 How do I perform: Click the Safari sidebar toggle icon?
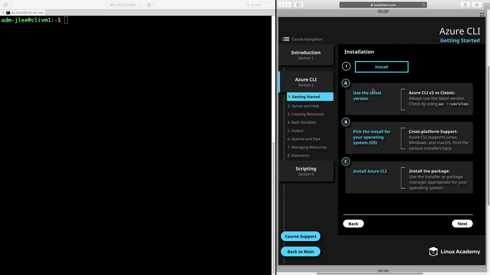point(299,5)
